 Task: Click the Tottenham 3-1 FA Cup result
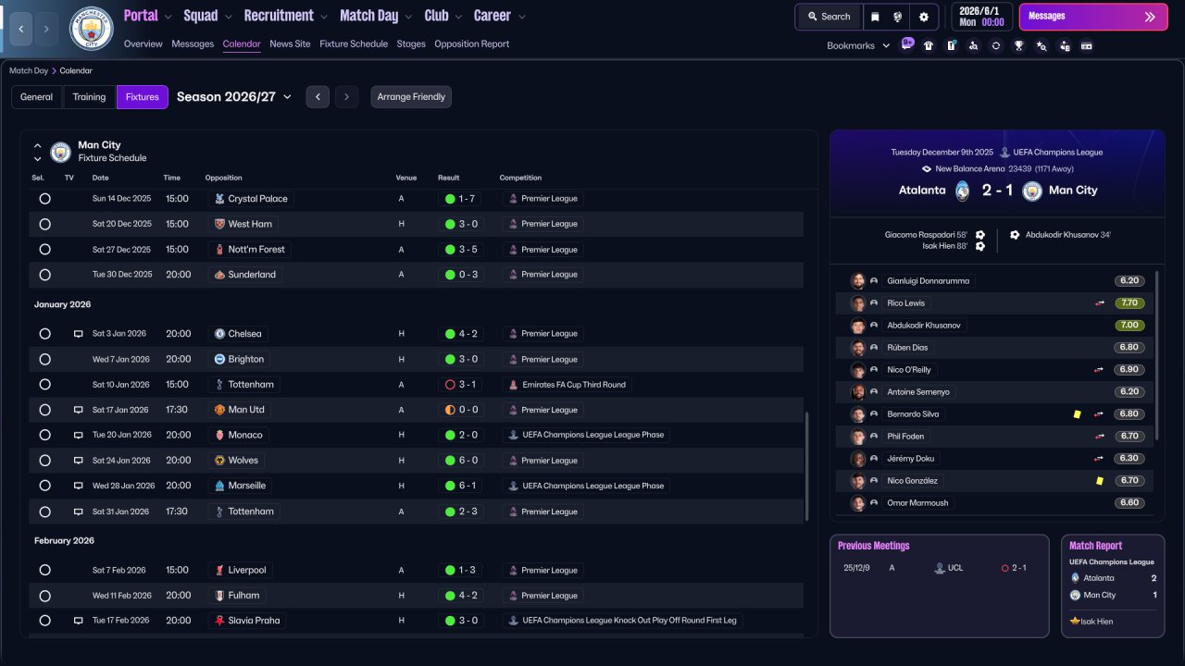pos(460,385)
